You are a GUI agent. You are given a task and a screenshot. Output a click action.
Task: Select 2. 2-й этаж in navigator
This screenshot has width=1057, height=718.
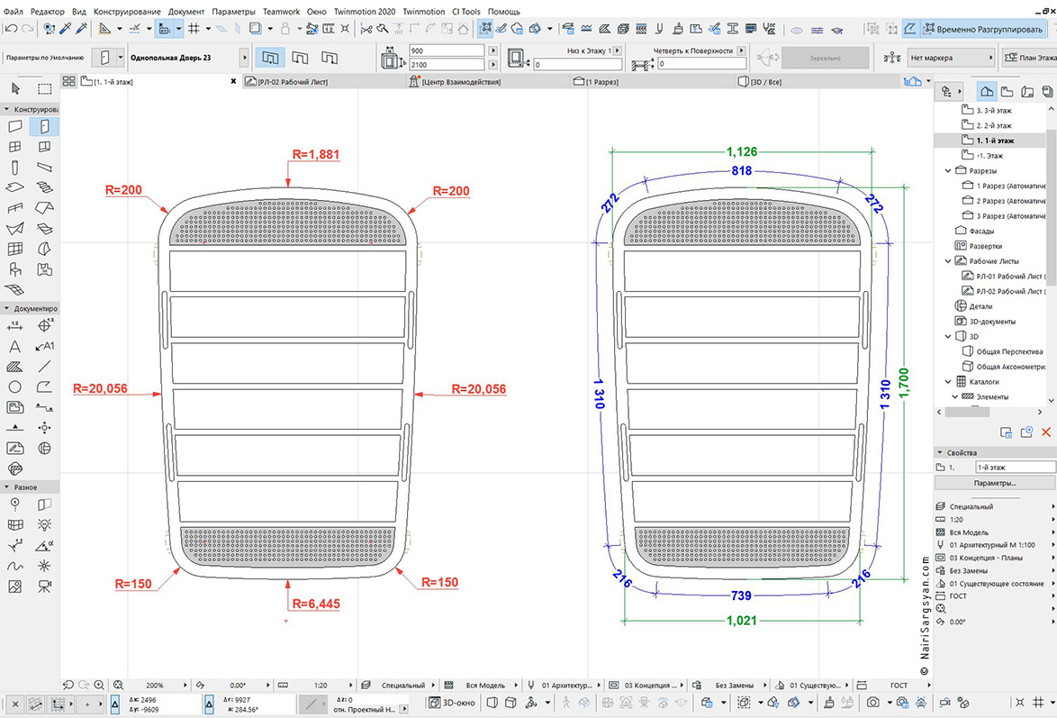(994, 125)
